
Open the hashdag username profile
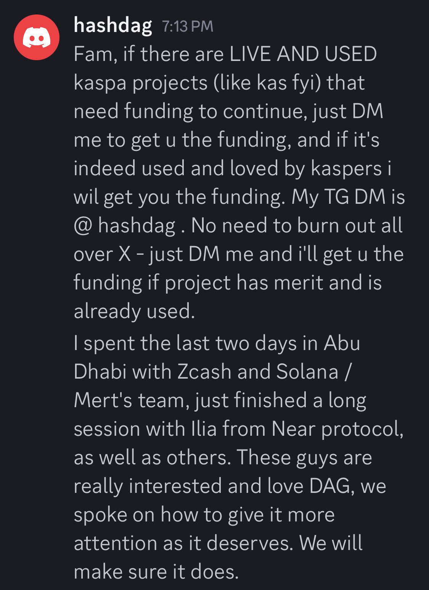coord(113,26)
